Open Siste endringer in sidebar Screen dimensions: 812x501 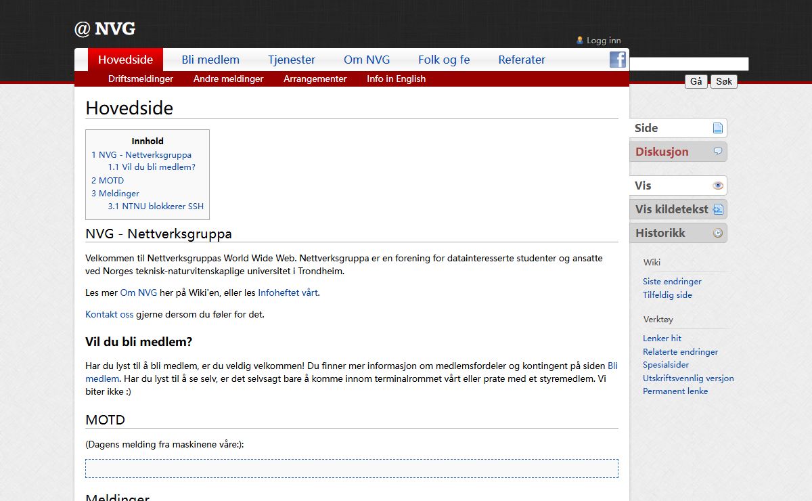tap(672, 281)
